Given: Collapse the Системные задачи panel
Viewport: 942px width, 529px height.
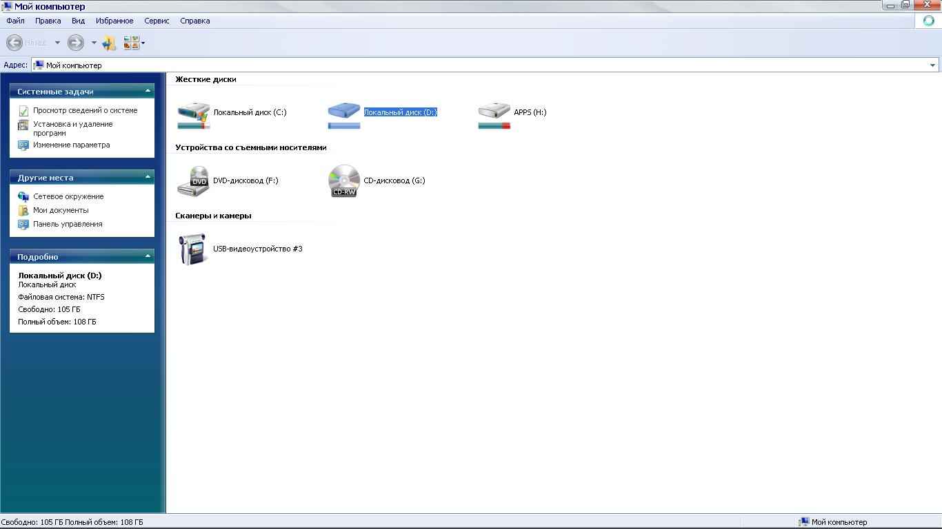Looking at the screenshot, I should (148, 91).
